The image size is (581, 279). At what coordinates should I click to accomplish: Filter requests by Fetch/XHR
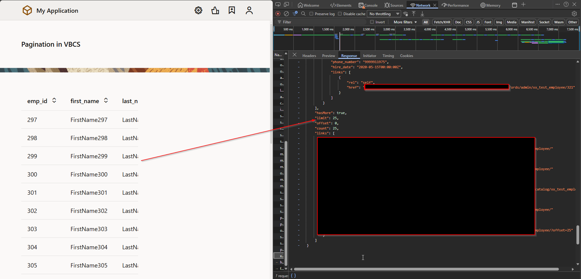tap(442, 22)
